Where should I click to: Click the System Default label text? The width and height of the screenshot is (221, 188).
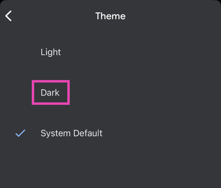point(71,133)
